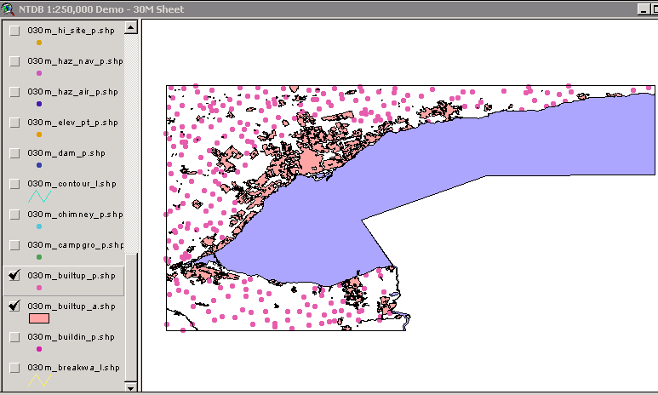Click the legend scrollbar up arrow

[x=131, y=28]
